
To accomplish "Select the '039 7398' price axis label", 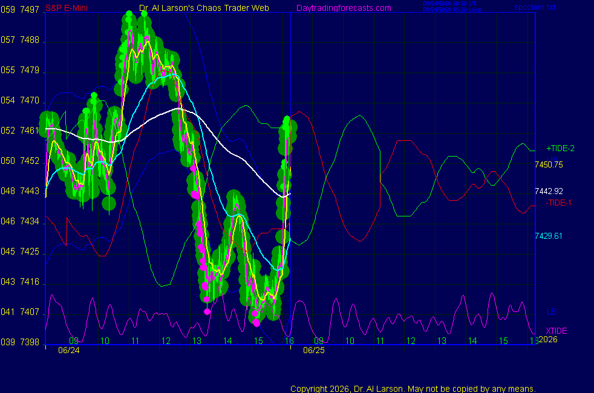I will 20,342.
